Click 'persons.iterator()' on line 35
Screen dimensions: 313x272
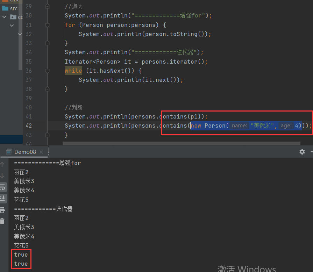click(173, 62)
